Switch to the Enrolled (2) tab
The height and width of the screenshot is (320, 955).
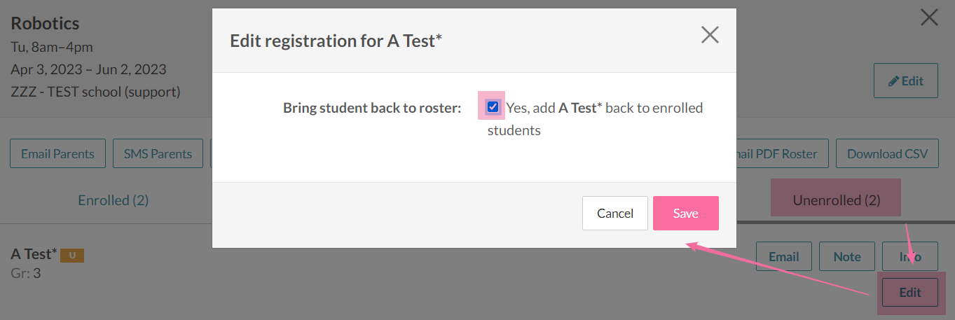pos(113,200)
